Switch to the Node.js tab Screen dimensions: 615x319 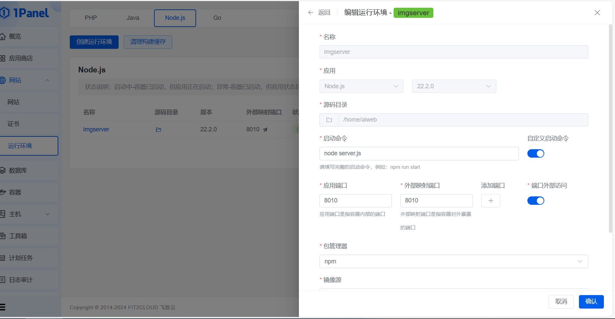click(175, 18)
